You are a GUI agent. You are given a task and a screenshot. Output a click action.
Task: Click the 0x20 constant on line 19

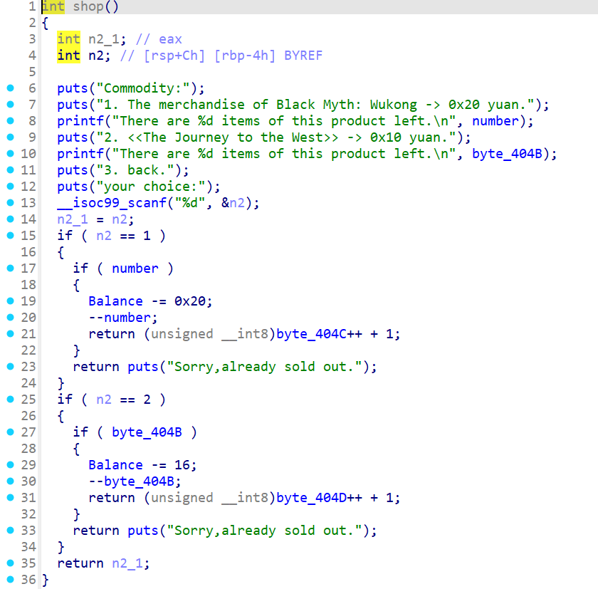[190, 301]
